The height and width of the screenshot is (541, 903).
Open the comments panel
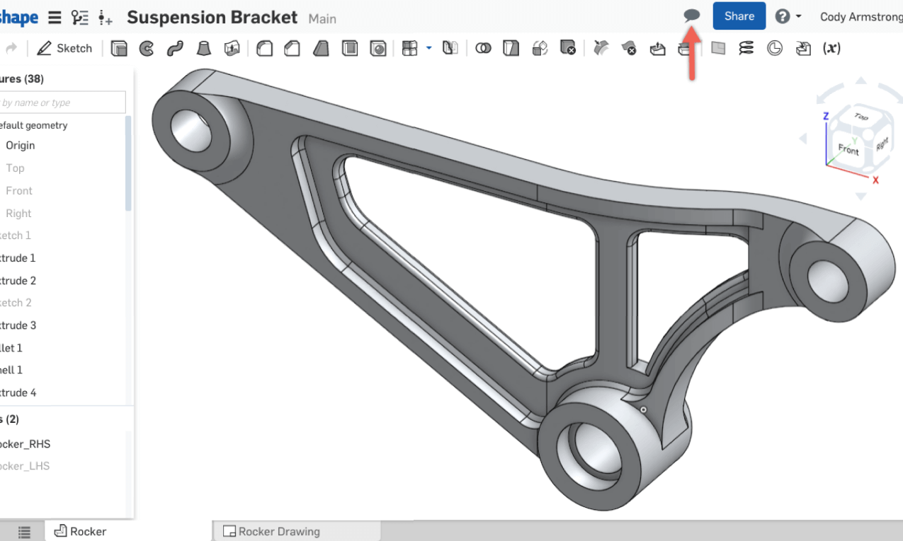(691, 15)
